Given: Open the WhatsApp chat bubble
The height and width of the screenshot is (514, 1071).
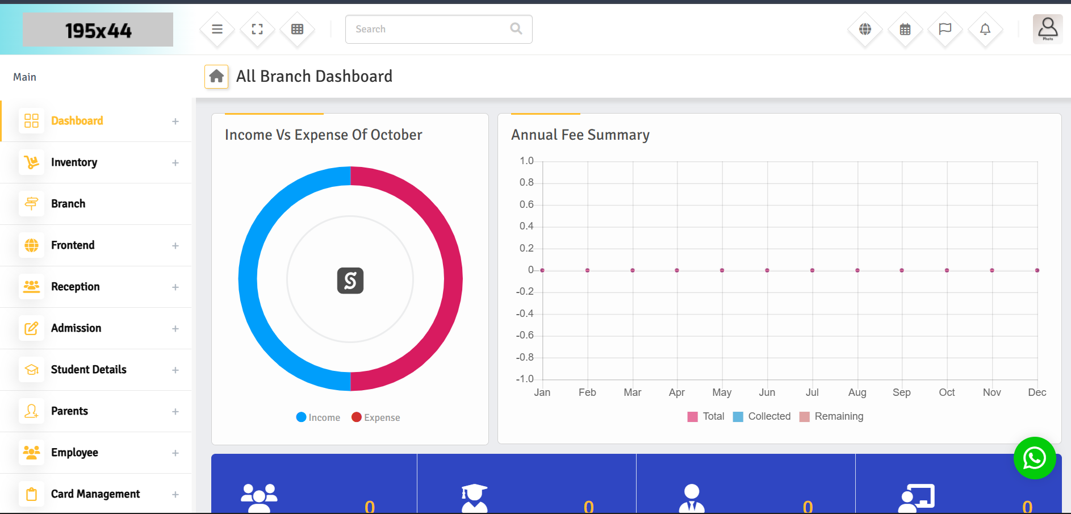Looking at the screenshot, I should click(1035, 458).
